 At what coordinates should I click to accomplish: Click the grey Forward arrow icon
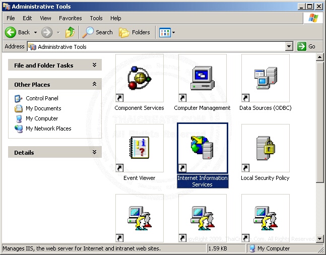pyautogui.click(x=47, y=32)
